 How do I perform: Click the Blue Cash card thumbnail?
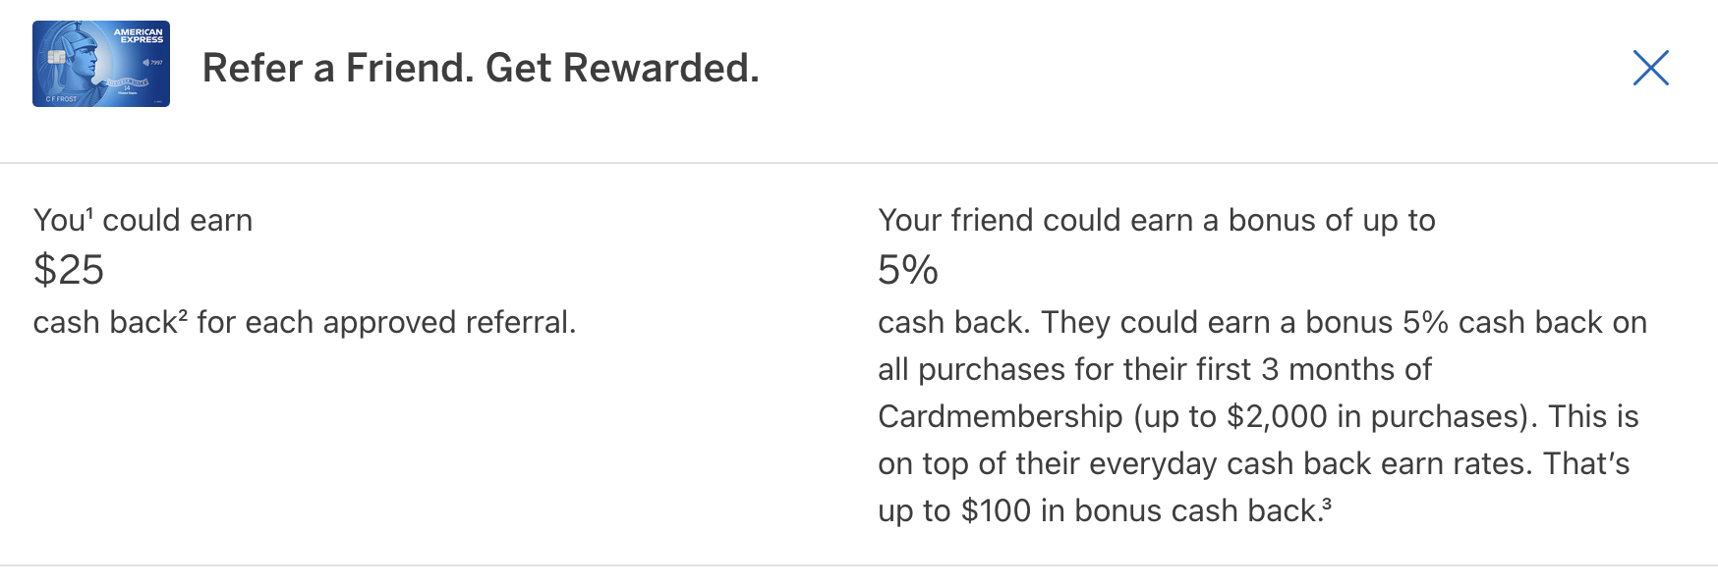101,64
